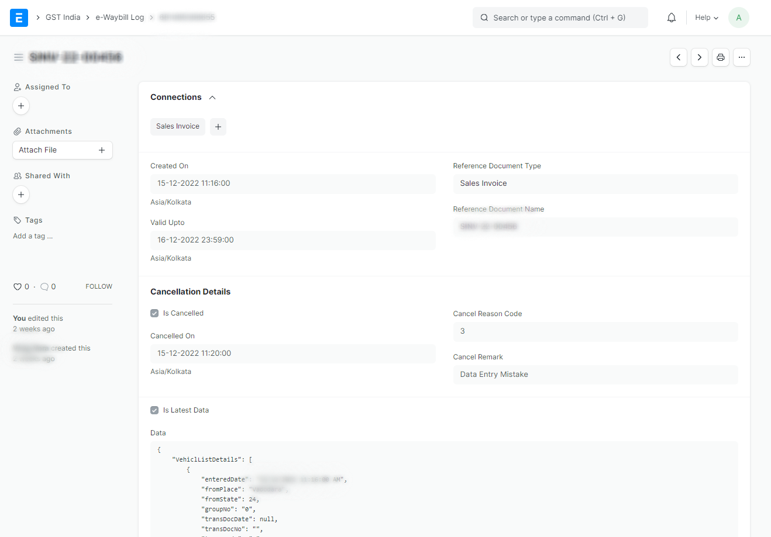Go to next document
This screenshot has width=771, height=537.
click(x=700, y=57)
